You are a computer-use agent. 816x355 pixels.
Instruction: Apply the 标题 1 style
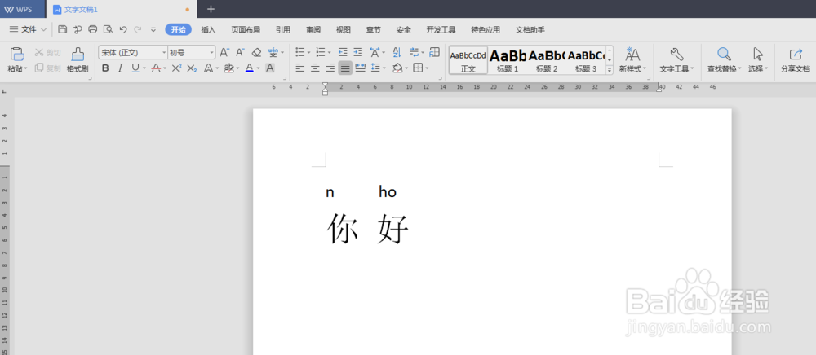508,59
